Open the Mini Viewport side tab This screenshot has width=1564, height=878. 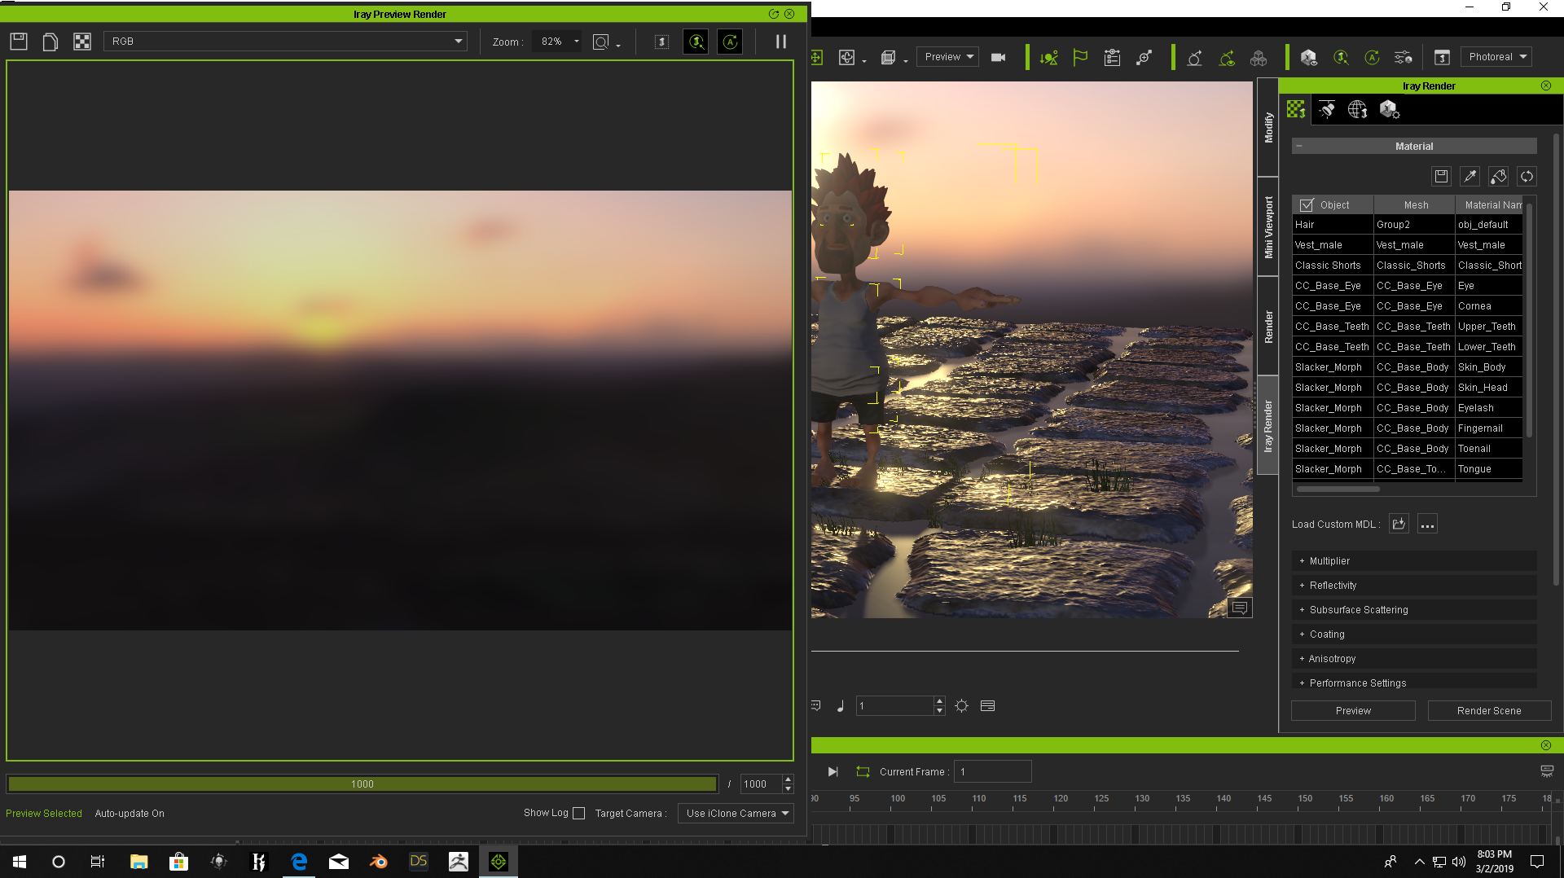(x=1268, y=227)
